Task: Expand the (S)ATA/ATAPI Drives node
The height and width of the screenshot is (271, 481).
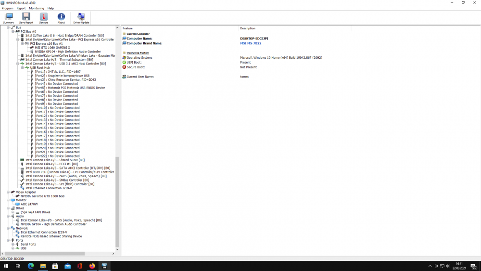Action: click(13, 212)
